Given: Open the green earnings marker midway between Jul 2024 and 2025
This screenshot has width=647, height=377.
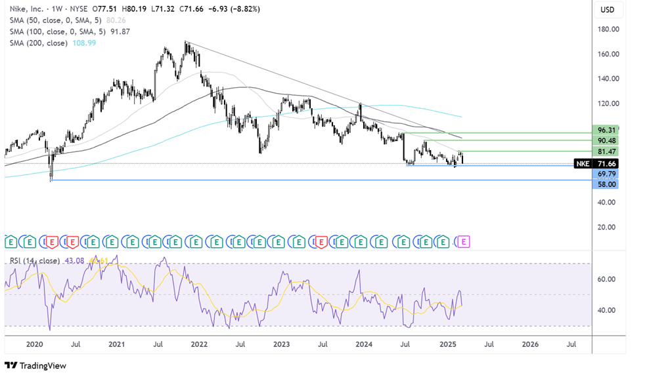Looking at the screenshot, I should [426, 242].
